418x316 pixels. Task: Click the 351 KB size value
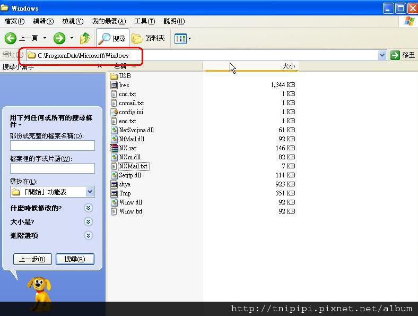(285, 193)
